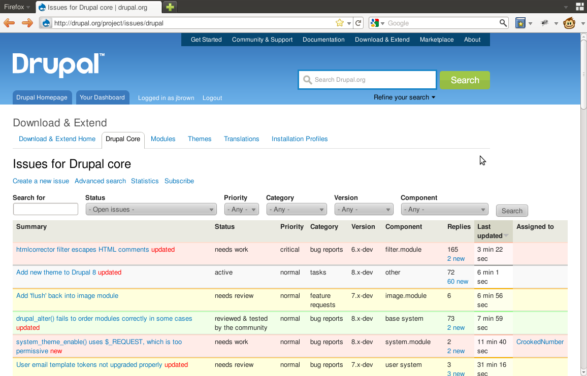This screenshot has width=587, height=376.
Task: Open the bookmarks toolbar icon
Action: pos(520,23)
